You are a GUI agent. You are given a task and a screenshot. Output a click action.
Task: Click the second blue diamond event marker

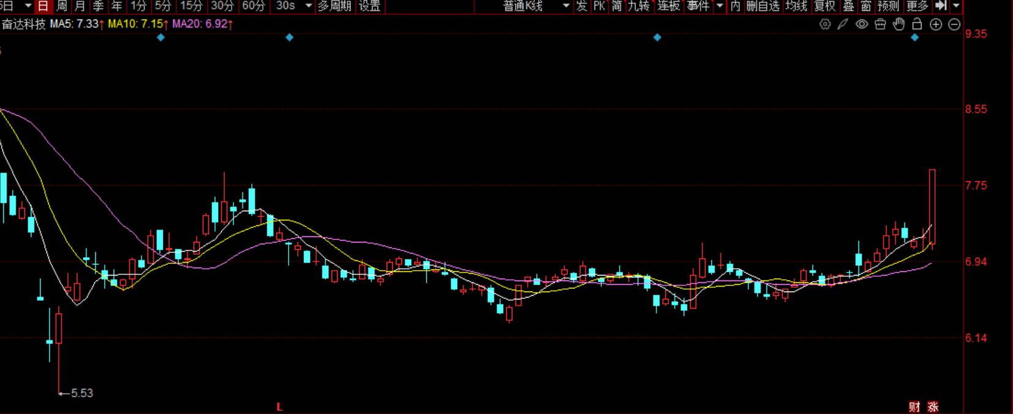pos(289,37)
